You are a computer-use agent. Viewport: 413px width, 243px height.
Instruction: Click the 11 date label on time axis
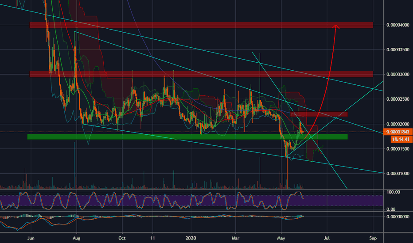[x=153, y=238]
